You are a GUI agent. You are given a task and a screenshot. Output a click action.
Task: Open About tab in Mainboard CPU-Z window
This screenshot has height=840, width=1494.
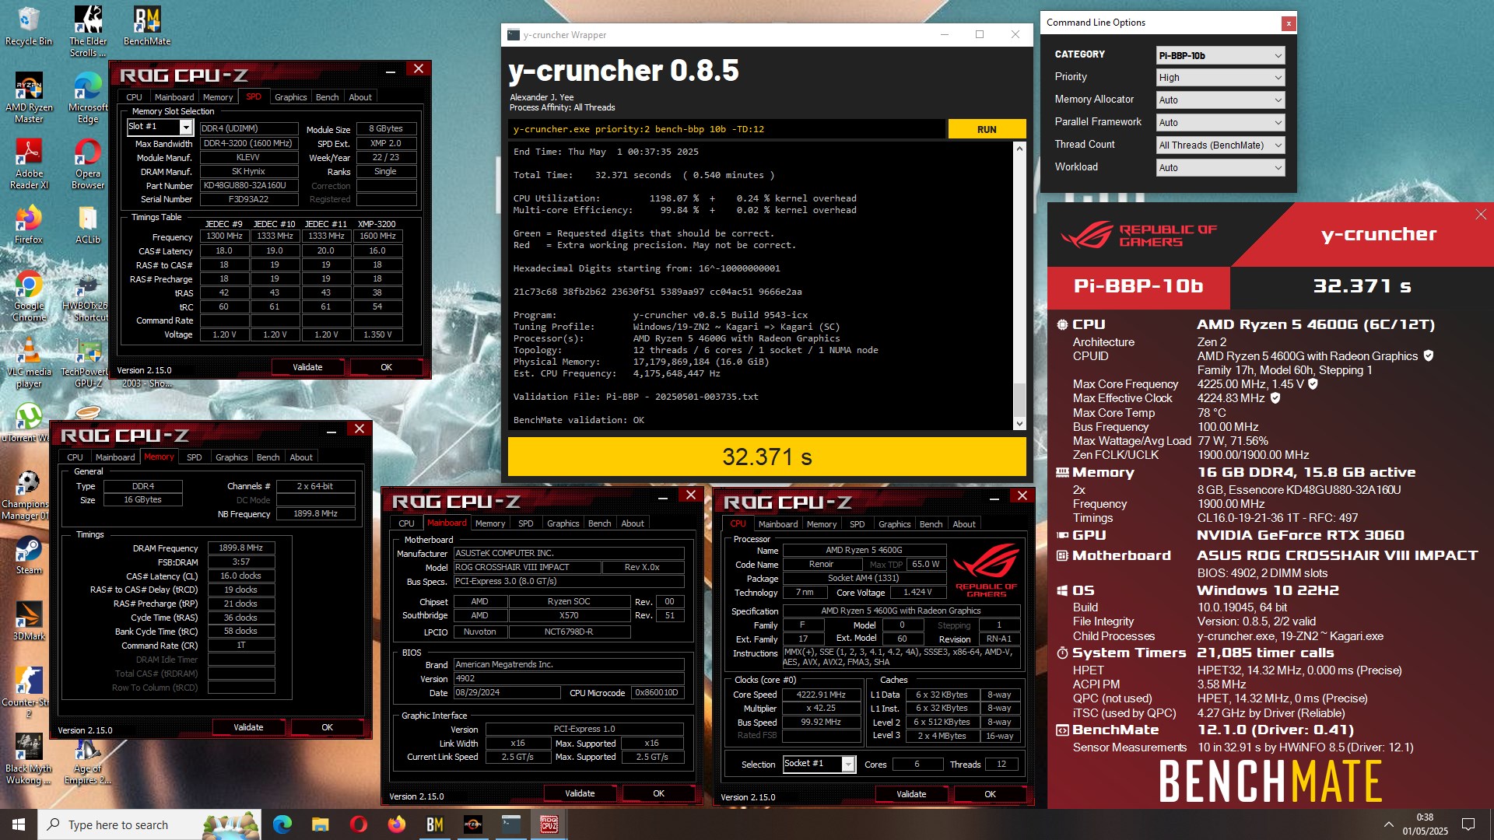(633, 523)
